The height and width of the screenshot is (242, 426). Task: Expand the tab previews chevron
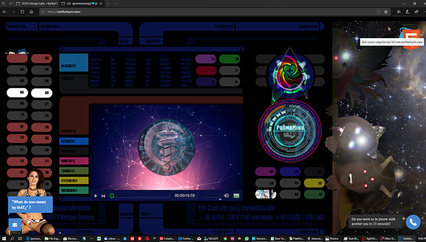[x=115, y=3]
